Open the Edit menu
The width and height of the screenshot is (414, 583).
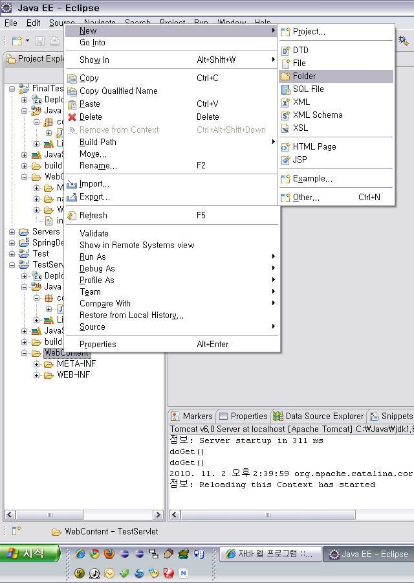[34, 23]
